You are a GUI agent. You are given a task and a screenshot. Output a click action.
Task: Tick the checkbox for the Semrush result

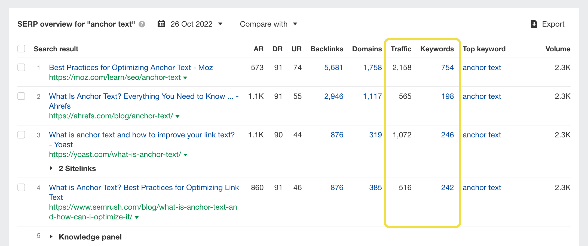coord(21,187)
